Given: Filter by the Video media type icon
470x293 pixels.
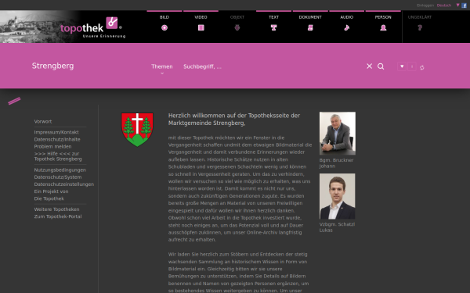Looking at the screenshot, I should click(x=201, y=28).
